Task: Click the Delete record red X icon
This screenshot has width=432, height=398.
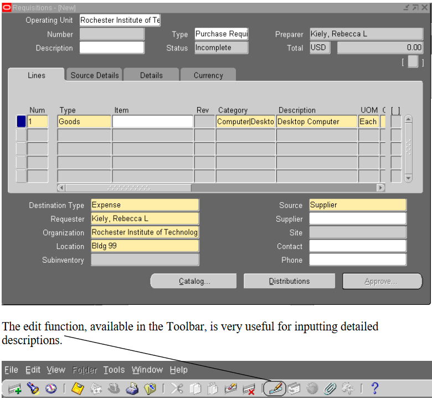Action: [x=249, y=389]
